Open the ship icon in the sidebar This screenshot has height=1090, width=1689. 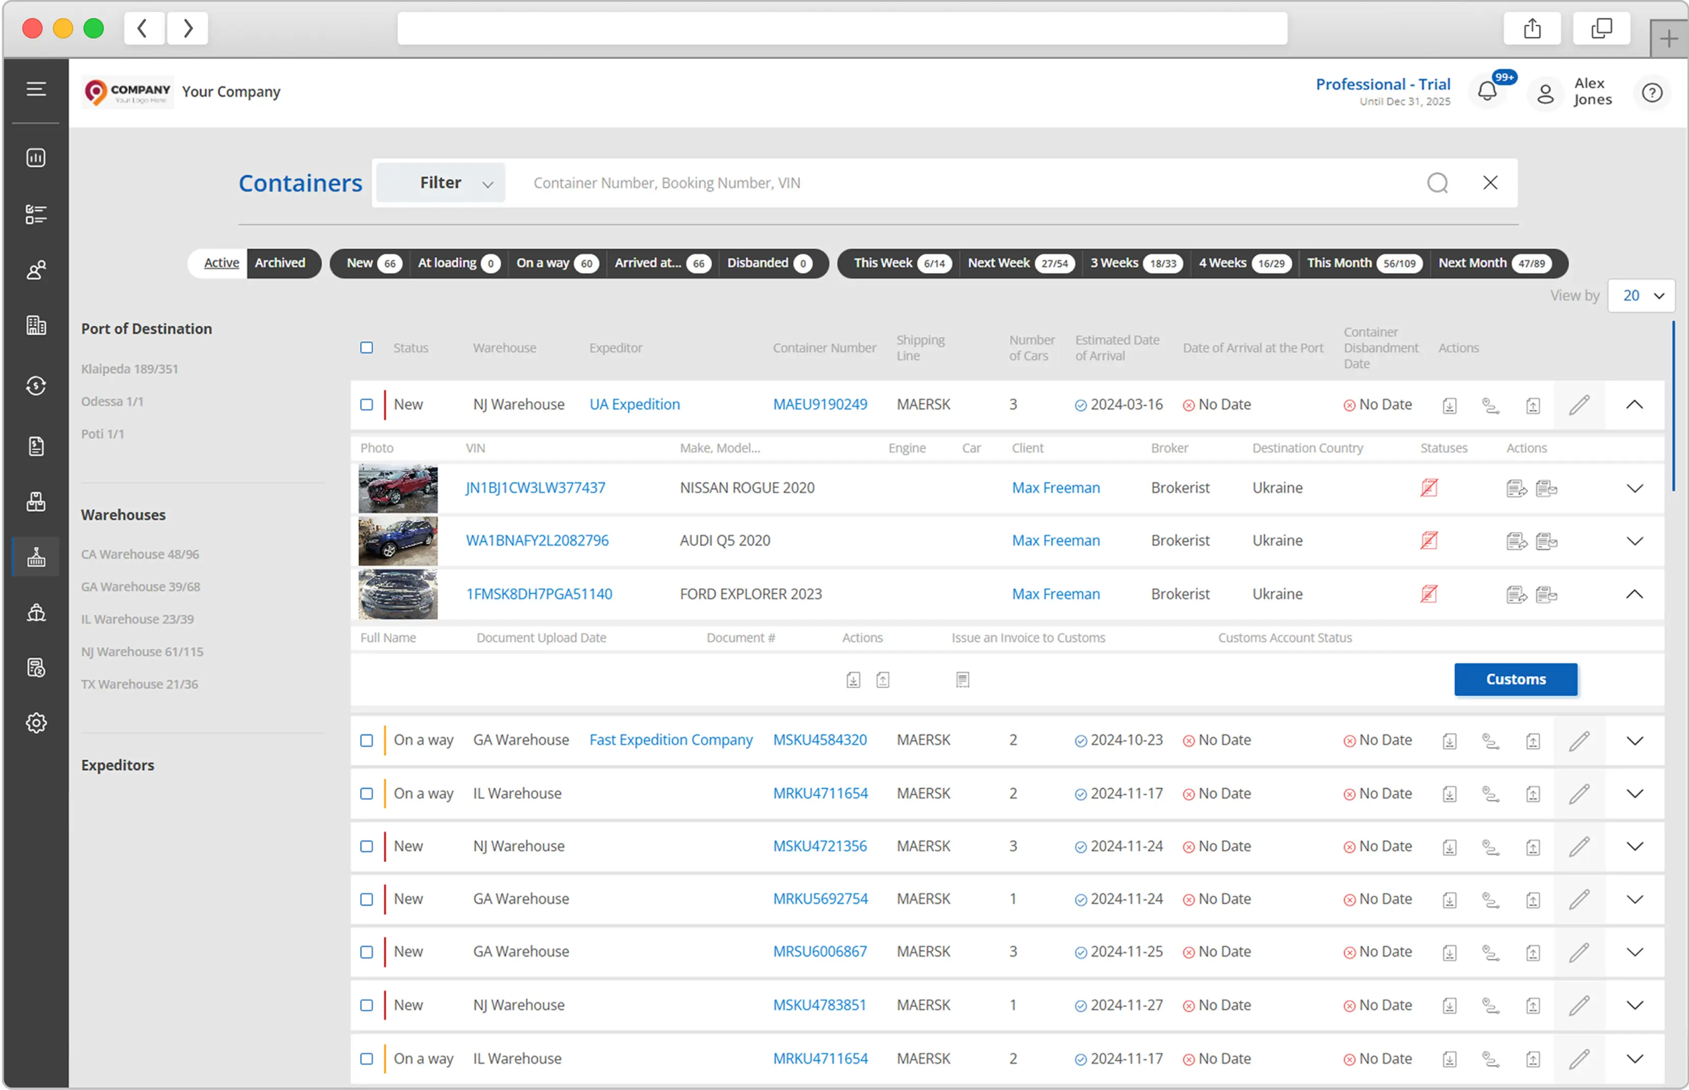coord(36,612)
